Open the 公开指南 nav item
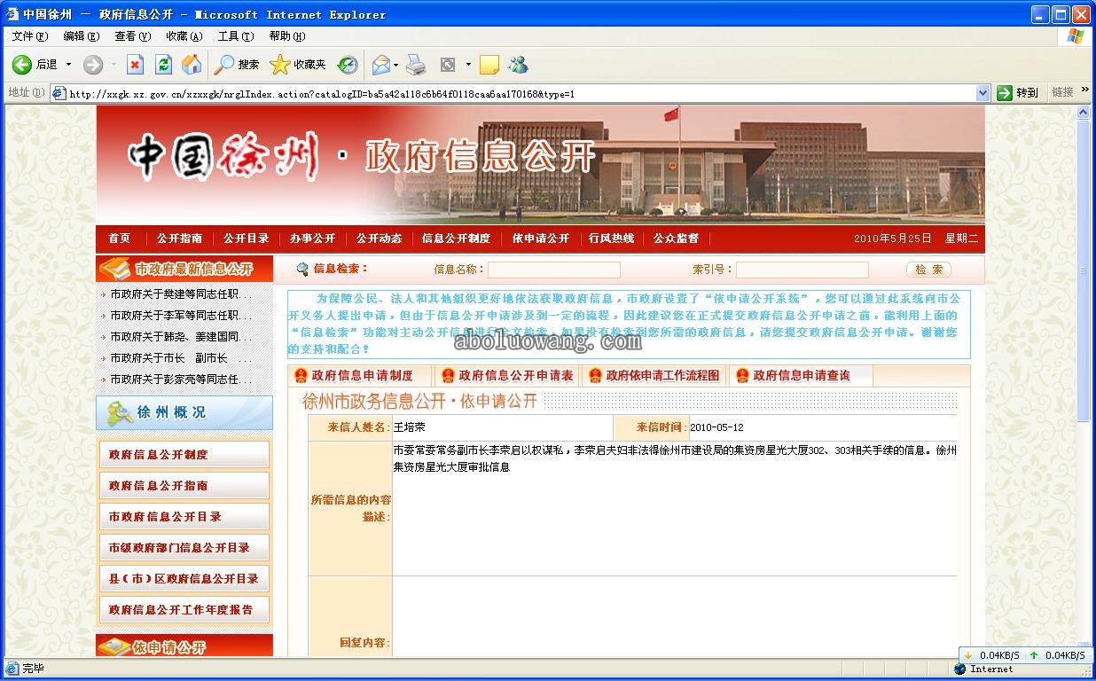The width and height of the screenshot is (1096, 681). (x=179, y=239)
